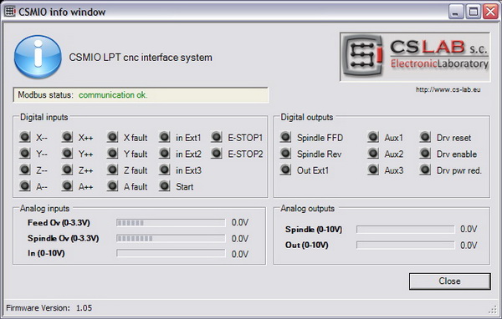Click the A-- input LED indicator
502x319 pixels.
pyautogui.click(x=24, y=185)
